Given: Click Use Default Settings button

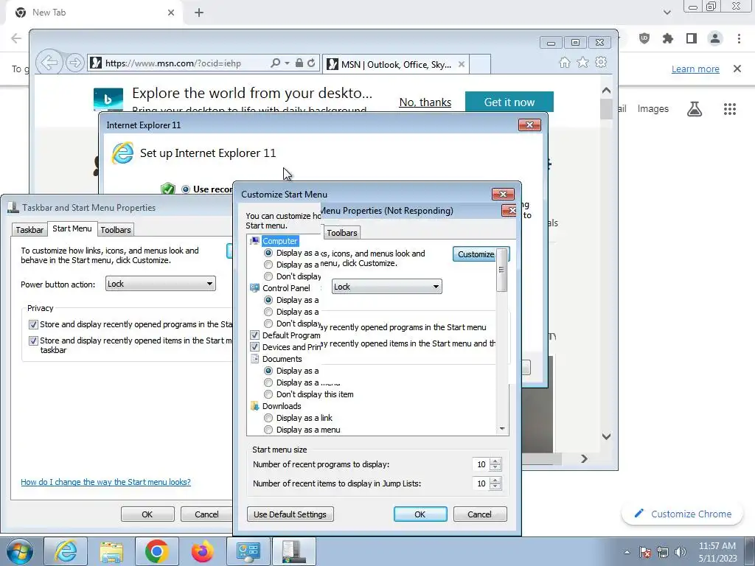Looking at the screenshot, I should tap(290, 514).
